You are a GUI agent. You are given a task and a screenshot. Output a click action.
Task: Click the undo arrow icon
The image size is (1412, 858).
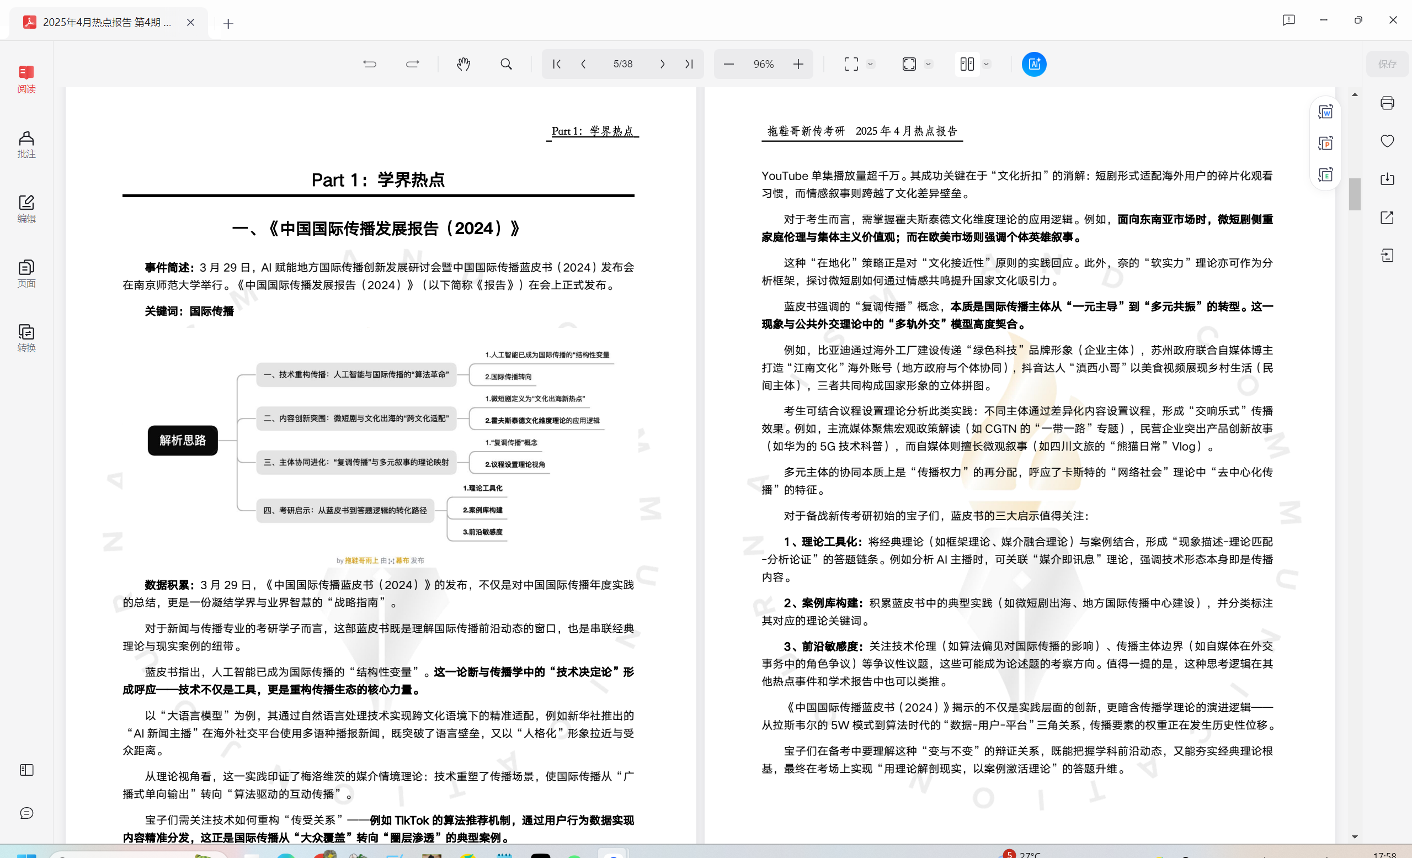370,64
